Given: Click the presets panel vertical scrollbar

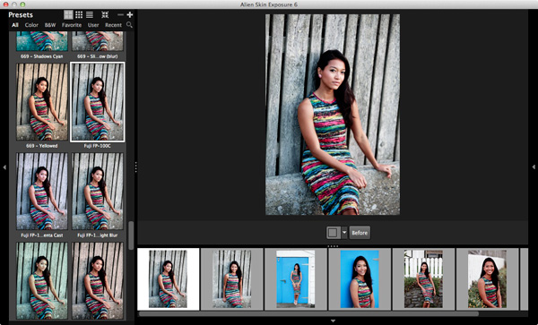Looking at the screenshot, I should tap(131, 235).
